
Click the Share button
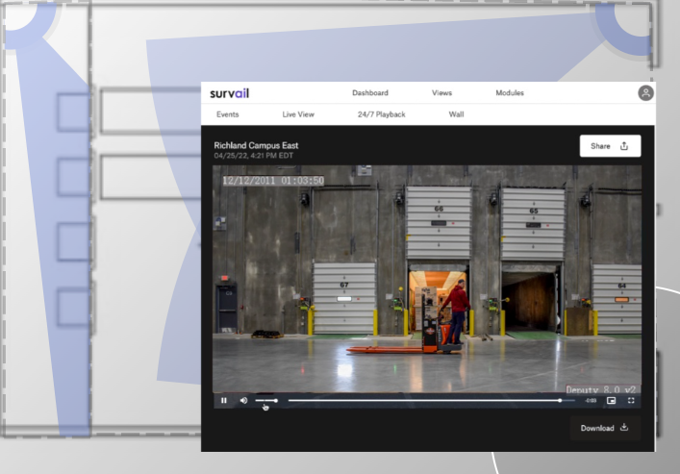tap(609, 146)
